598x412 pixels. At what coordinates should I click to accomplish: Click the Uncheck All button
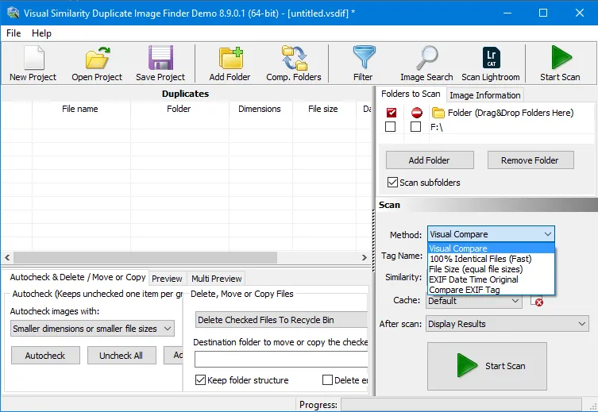pyautogui.click(x=122, y=356)
